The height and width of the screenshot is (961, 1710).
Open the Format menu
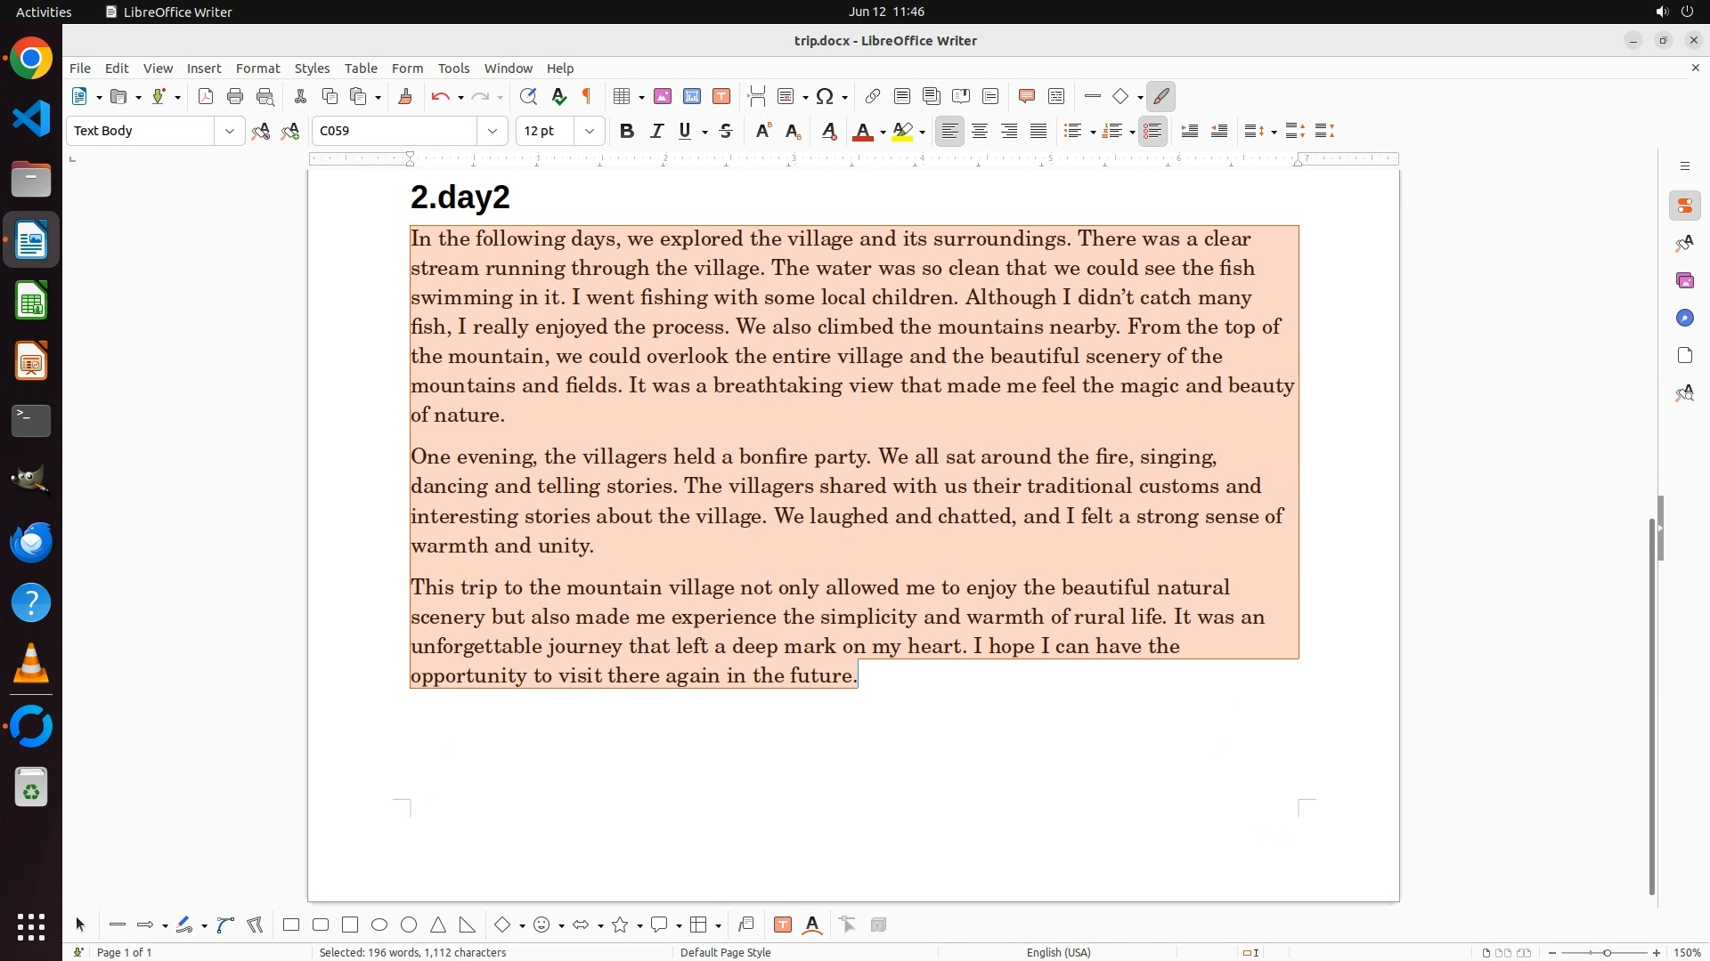point(257,68)
